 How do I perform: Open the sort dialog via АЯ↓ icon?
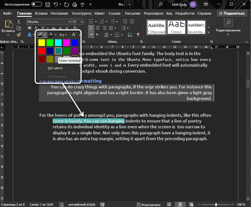129,34
